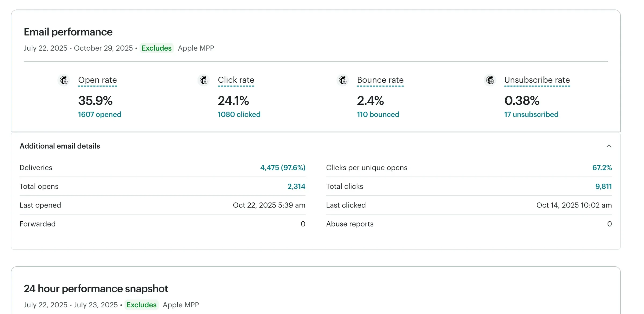Open the 2,314 total opens value
Screen dimensions: 644x314
pyautogui.click(x=296, y=186)
